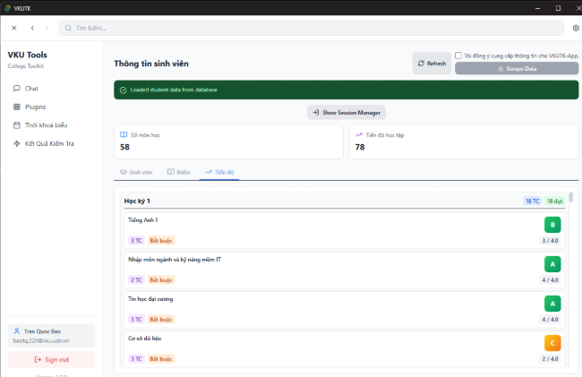Click the A grade badge for Nhập môn ngành
The width and height of the screenshot is (582, 377).
point(552,264)
